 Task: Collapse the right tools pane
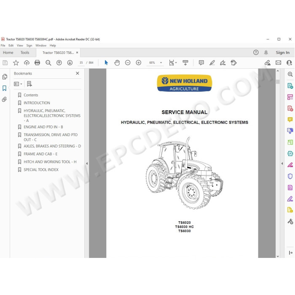pyautogui.click(x=282, y=164)
